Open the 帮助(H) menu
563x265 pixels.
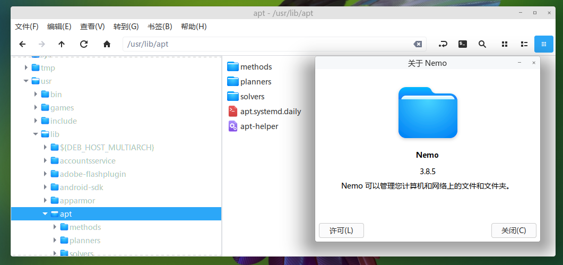(194, 27)
